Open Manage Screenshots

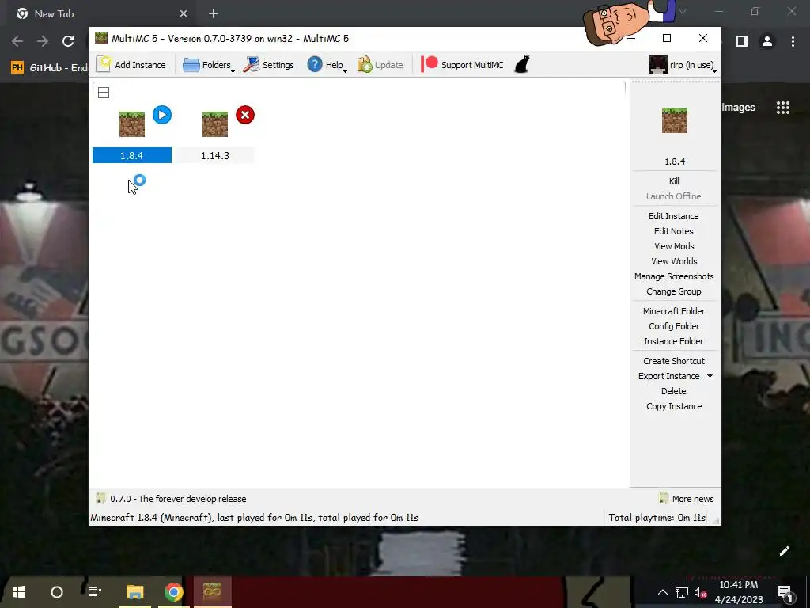coord(674,276)
